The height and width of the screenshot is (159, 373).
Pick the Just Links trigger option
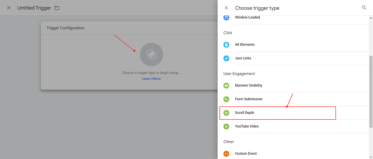coord(243,58)
